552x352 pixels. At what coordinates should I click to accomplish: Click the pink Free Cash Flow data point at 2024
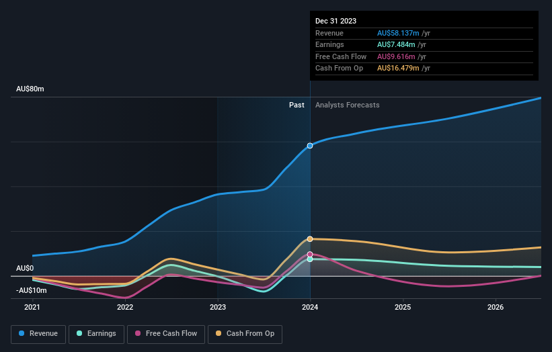tap(310, 254)
